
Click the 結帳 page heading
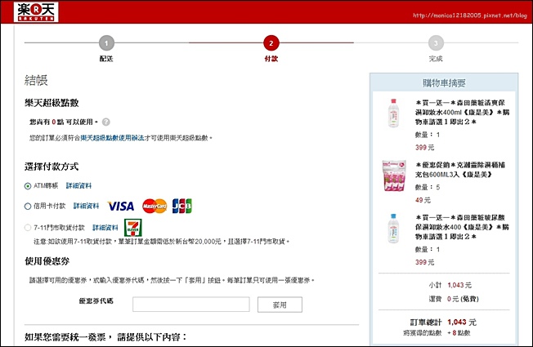36,80
